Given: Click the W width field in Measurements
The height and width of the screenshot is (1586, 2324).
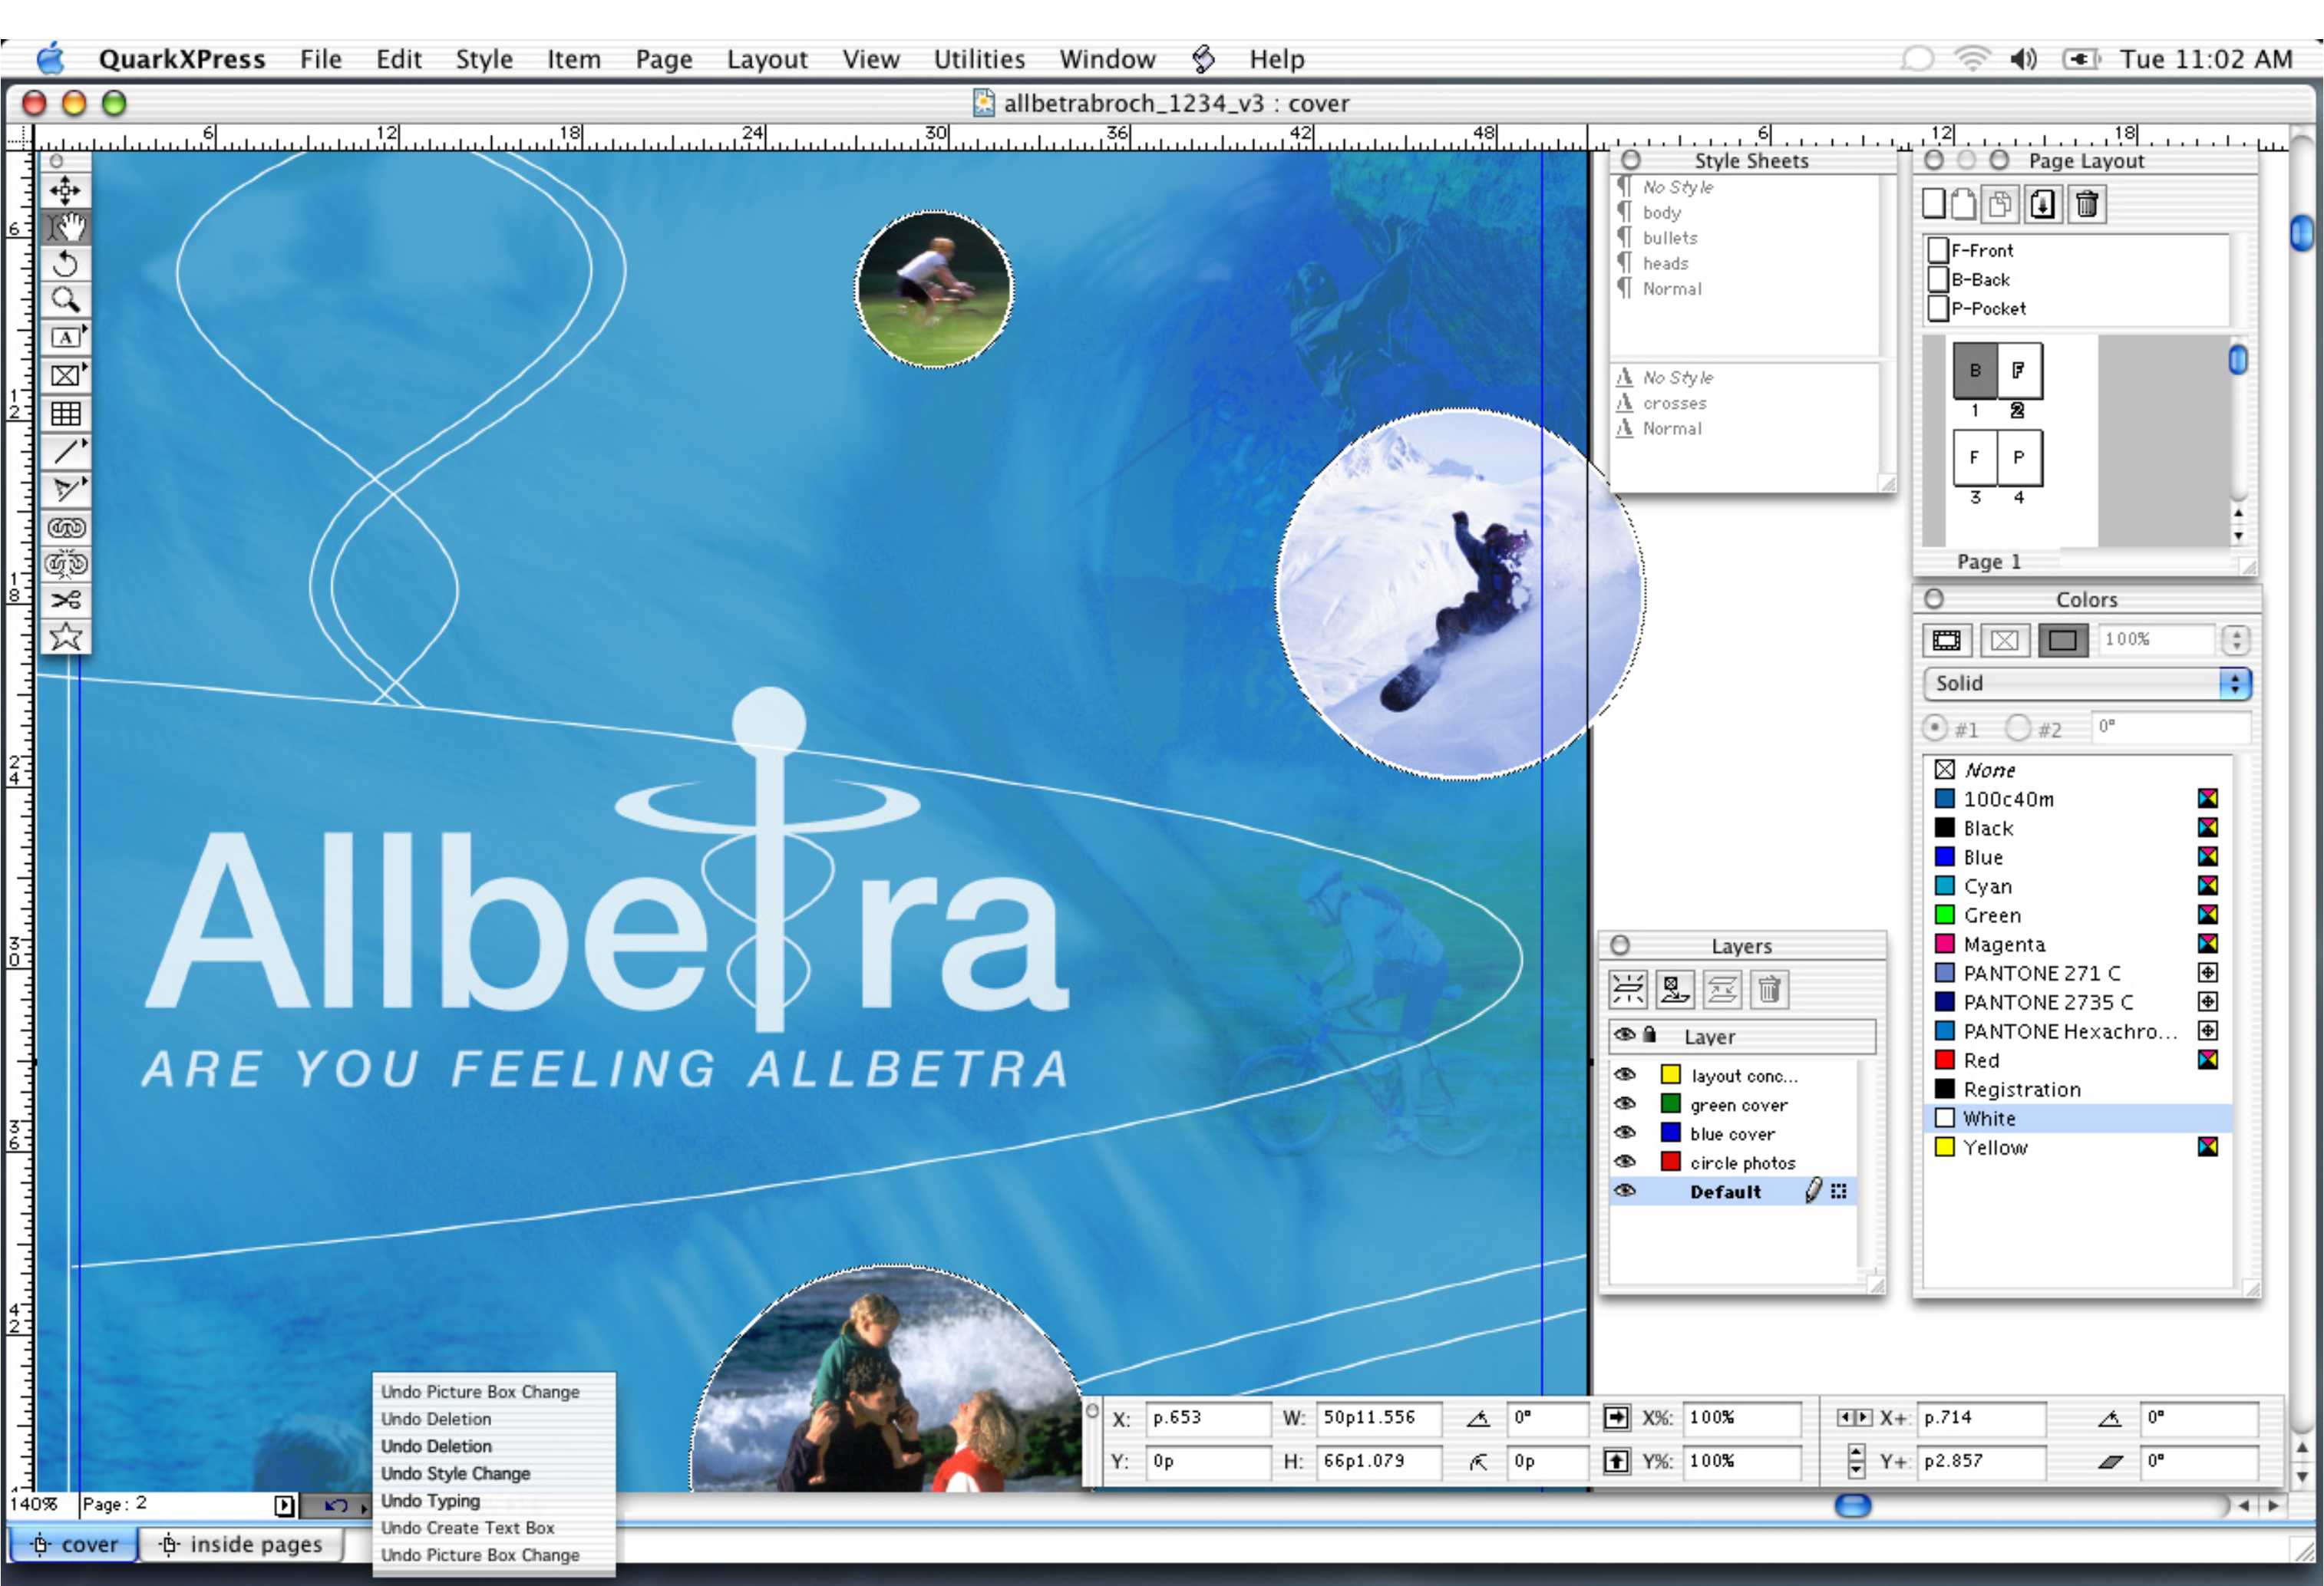Looking at the screenshot, I should 1379,1417.
